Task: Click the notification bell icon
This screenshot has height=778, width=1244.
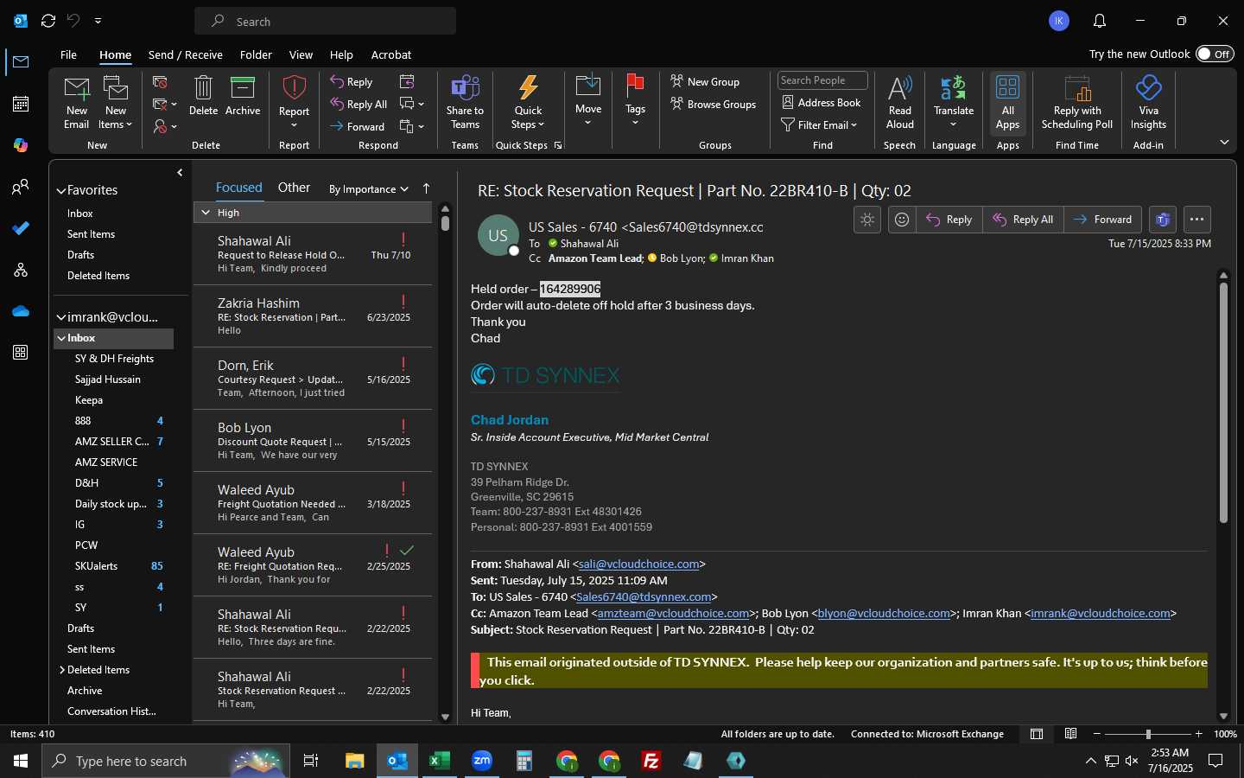Action: 1100,21
